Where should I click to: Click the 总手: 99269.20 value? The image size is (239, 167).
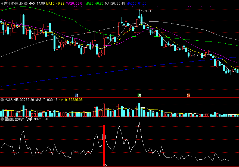pos(37,119)
